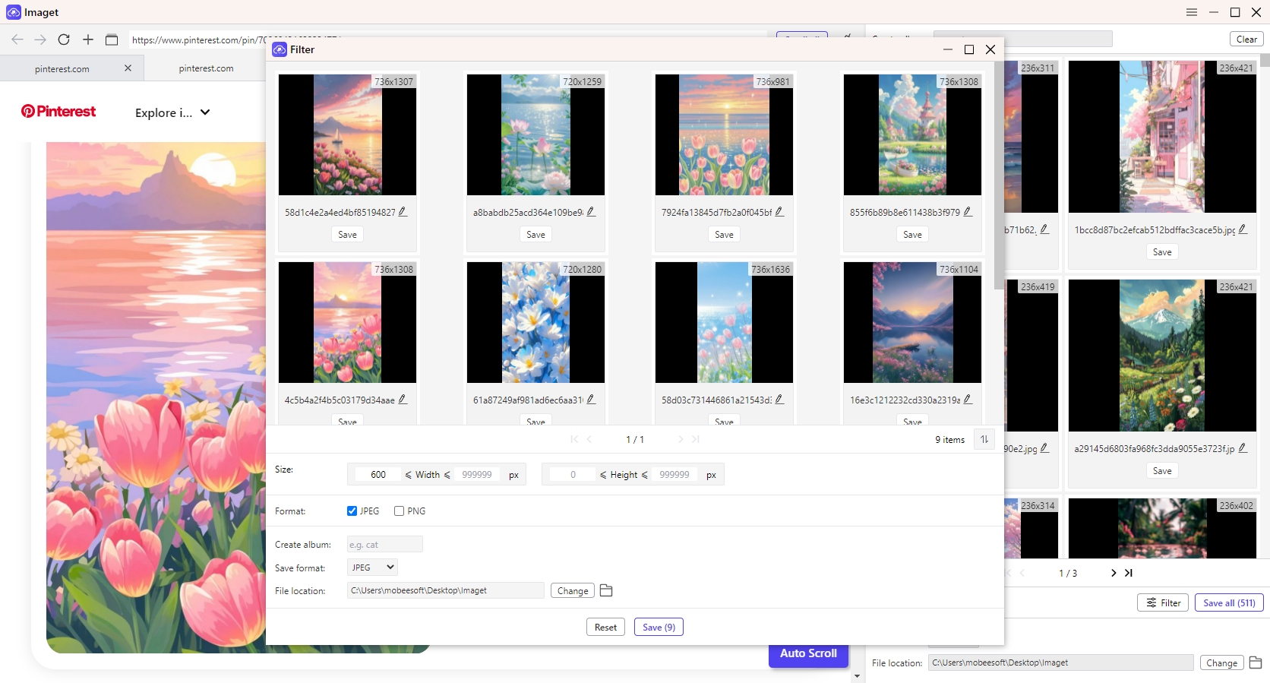Screen dimensions: 1270x683
Task: Click the tab overview window icon
Action: tap(112, 40)
